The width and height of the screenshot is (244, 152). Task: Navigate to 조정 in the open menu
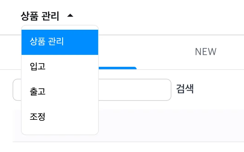tap(38, 116)
